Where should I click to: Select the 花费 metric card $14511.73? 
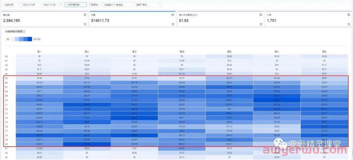[x=132, y=19]
